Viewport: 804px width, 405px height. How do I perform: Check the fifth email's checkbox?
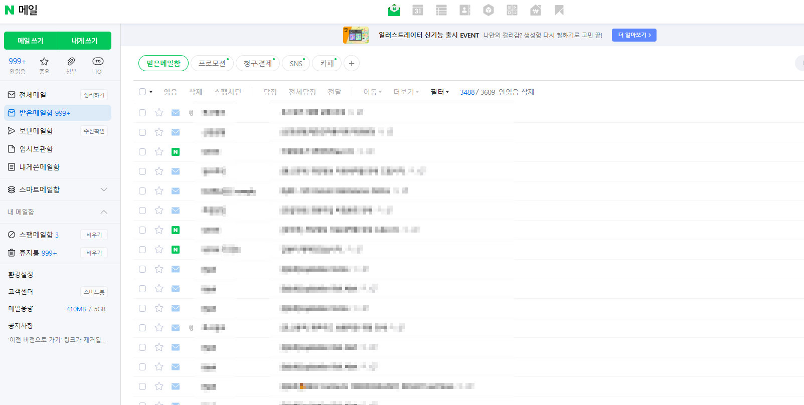coord(142,191)
